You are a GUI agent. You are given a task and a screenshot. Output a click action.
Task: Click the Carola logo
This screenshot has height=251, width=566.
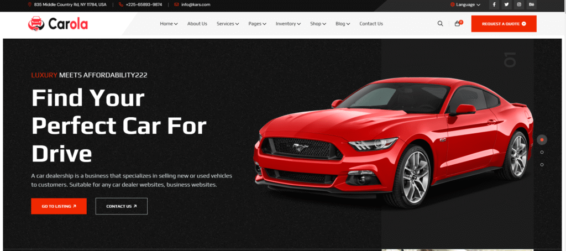tap(58, 24)
